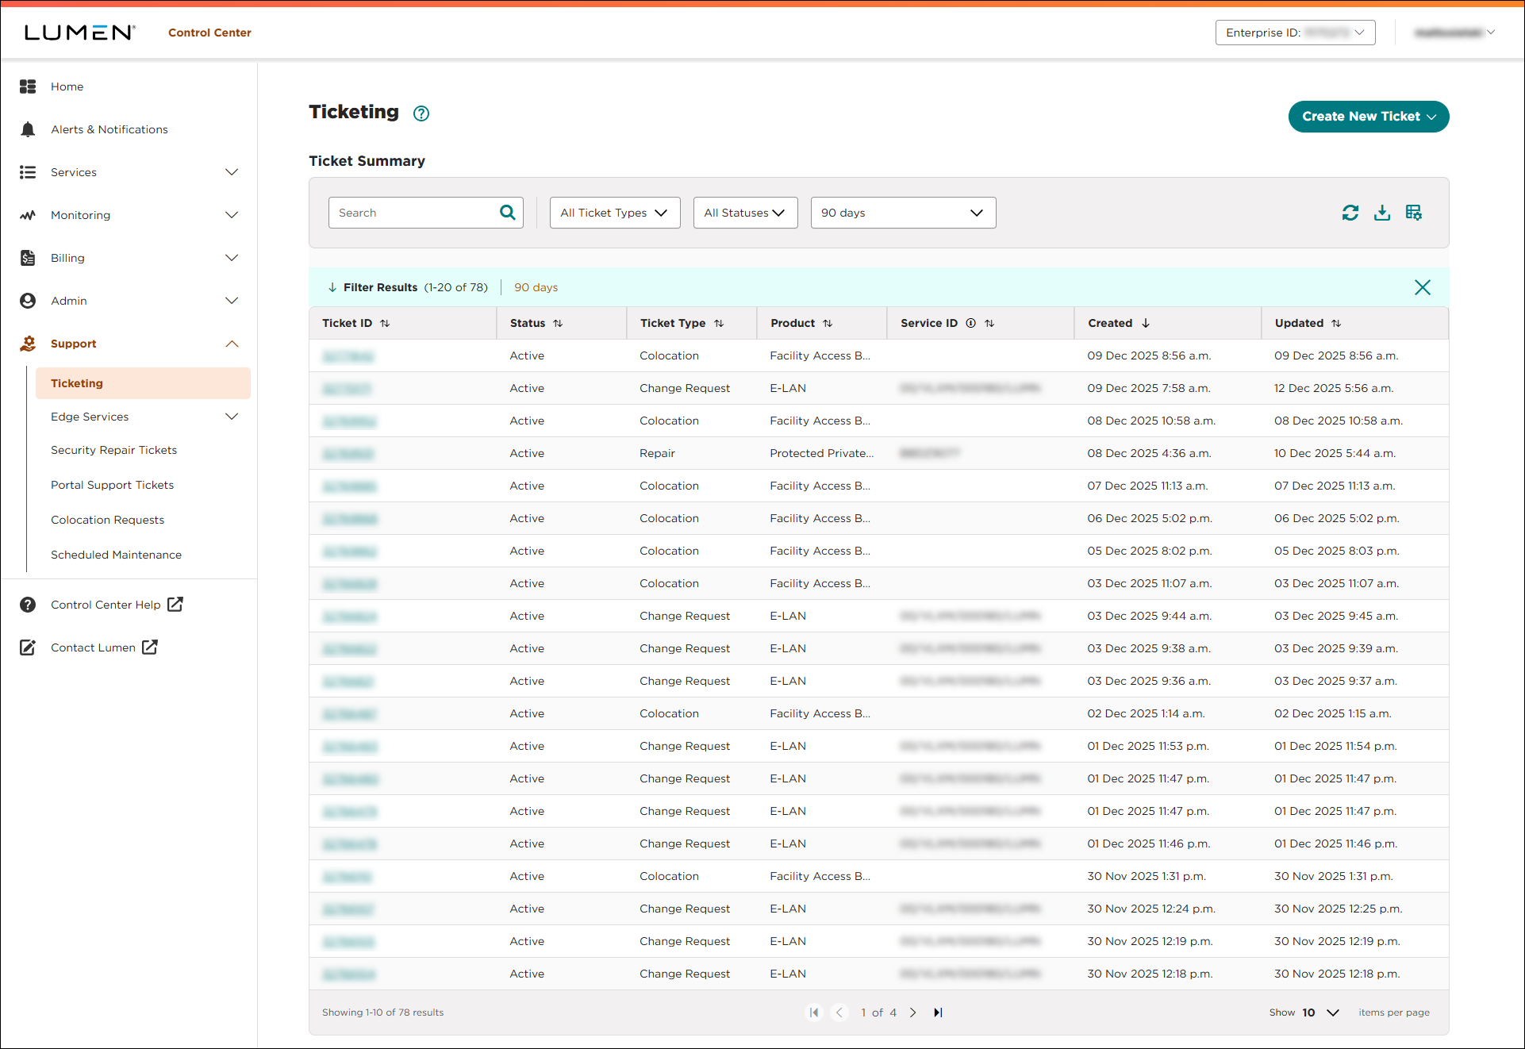The height and width of the screenshot is (1049, 1525).
Task: Expand the 90 days range dropdown
Action: pyautogui.click(x=903, y=213)
